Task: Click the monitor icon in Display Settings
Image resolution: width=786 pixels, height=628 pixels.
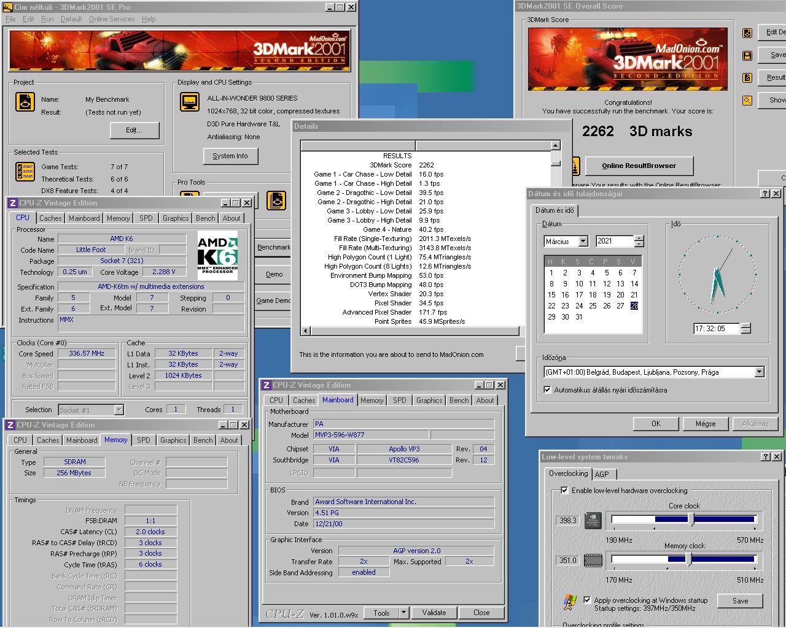Action: (189, 102)
